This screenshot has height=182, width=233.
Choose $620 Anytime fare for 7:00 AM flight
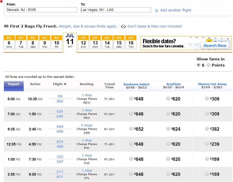[x=168, y=114]
